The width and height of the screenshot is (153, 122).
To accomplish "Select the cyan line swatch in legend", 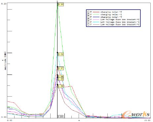I will click(x=96, y=22).
